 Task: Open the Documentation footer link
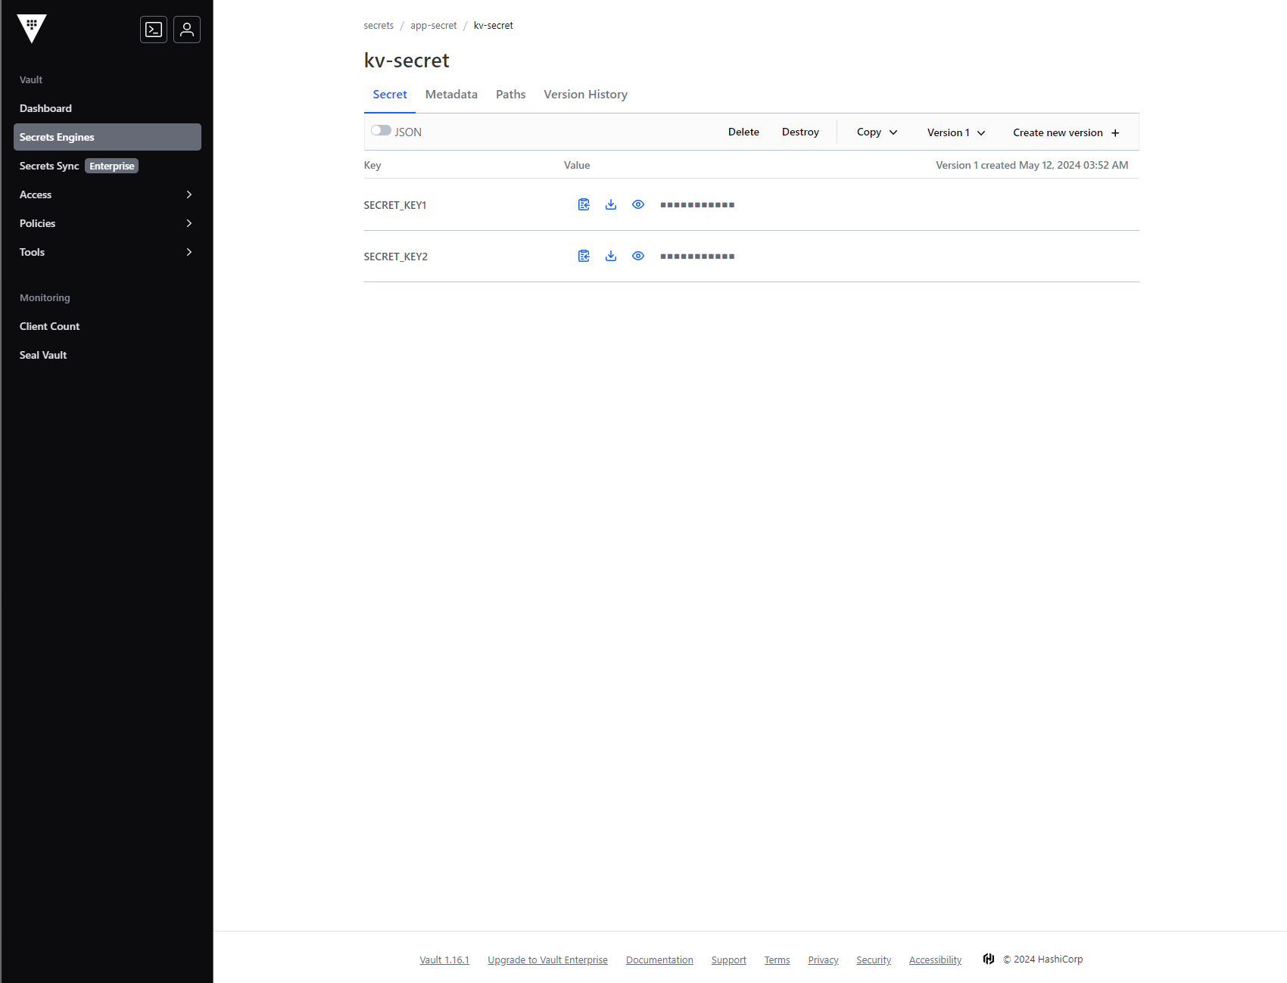click(659, 960)
